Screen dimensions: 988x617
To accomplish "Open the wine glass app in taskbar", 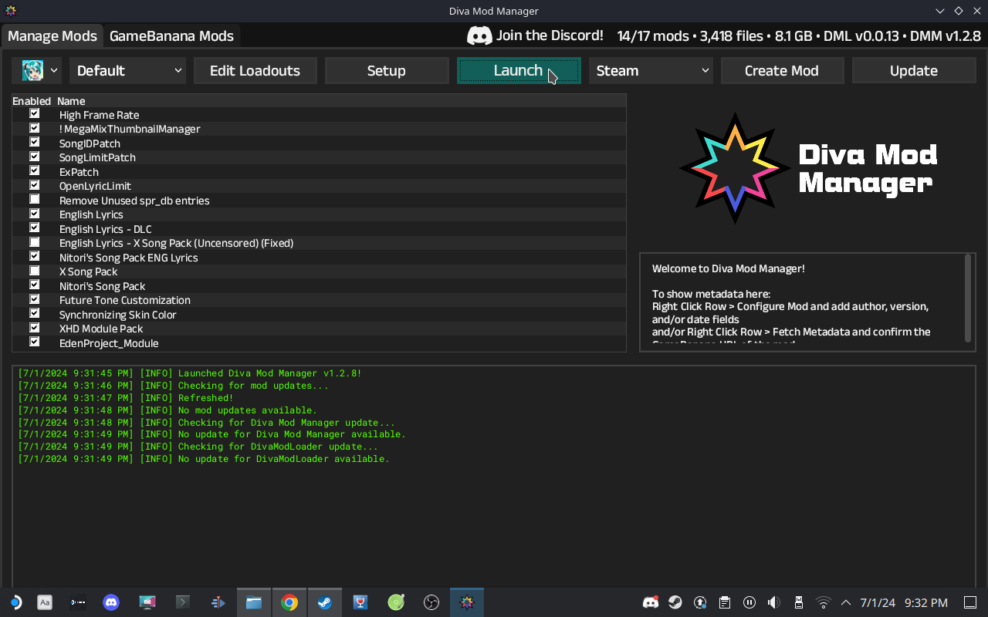I will coord(360,602).
